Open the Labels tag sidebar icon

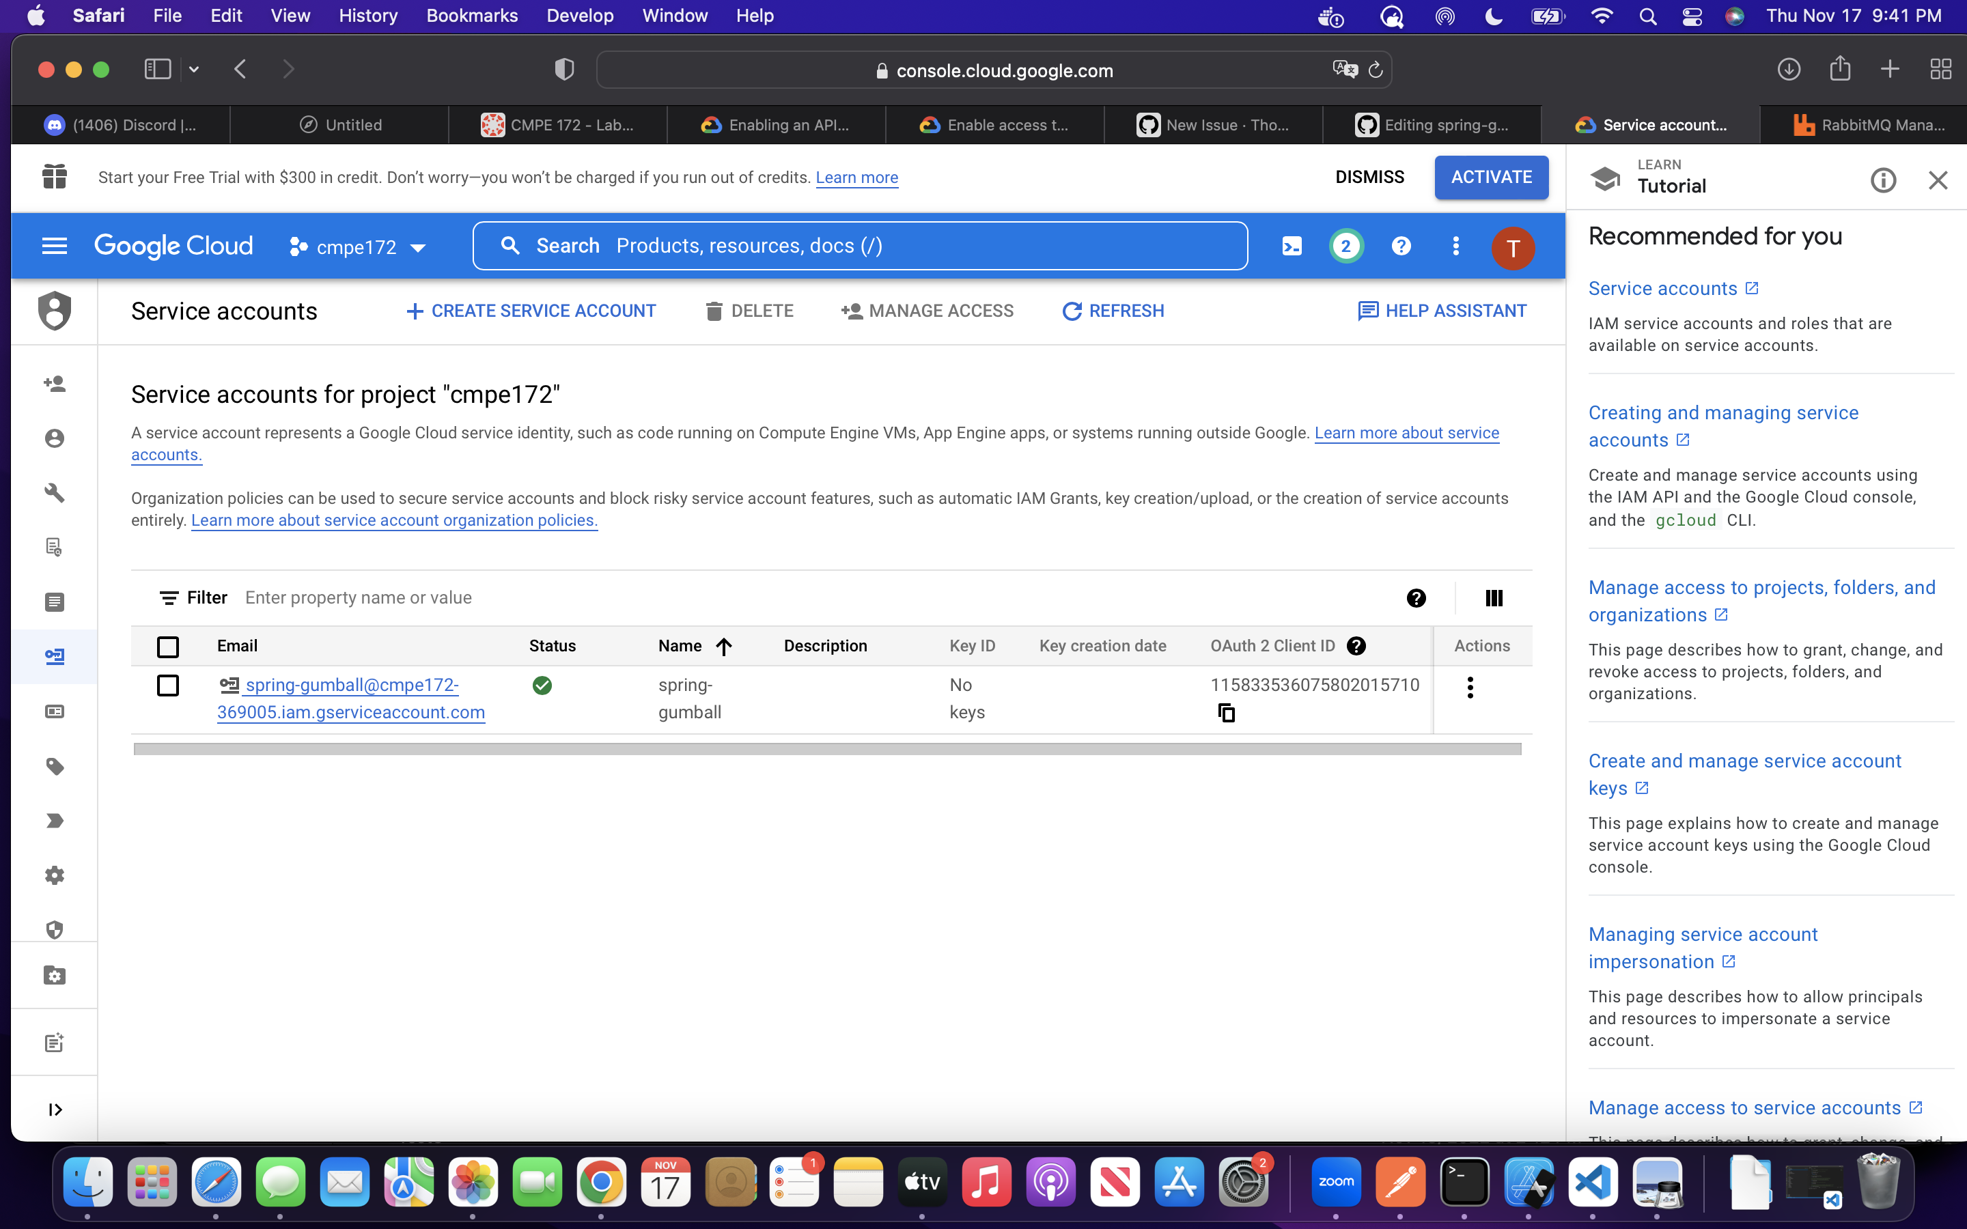(x=55, y=767)
